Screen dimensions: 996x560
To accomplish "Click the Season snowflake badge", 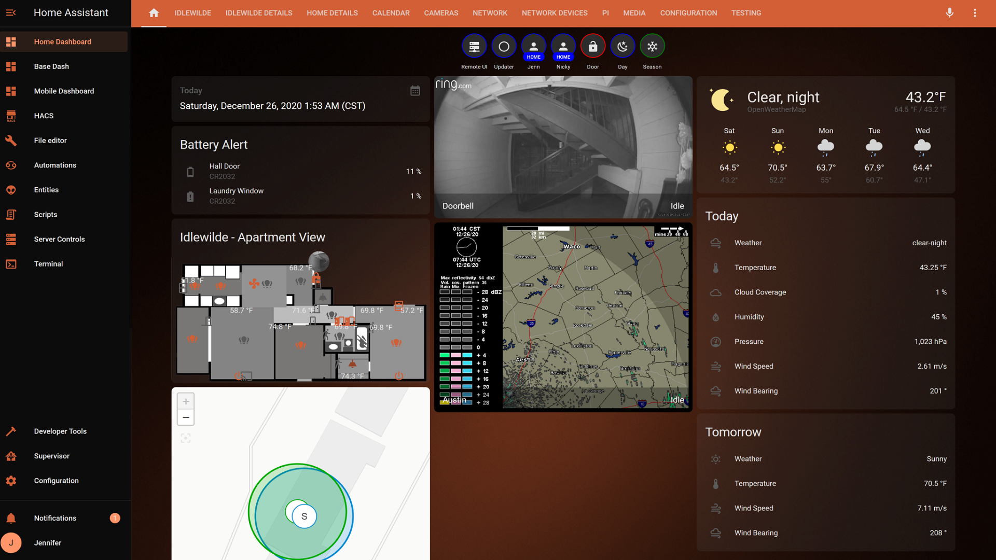I will coord(652,47).
